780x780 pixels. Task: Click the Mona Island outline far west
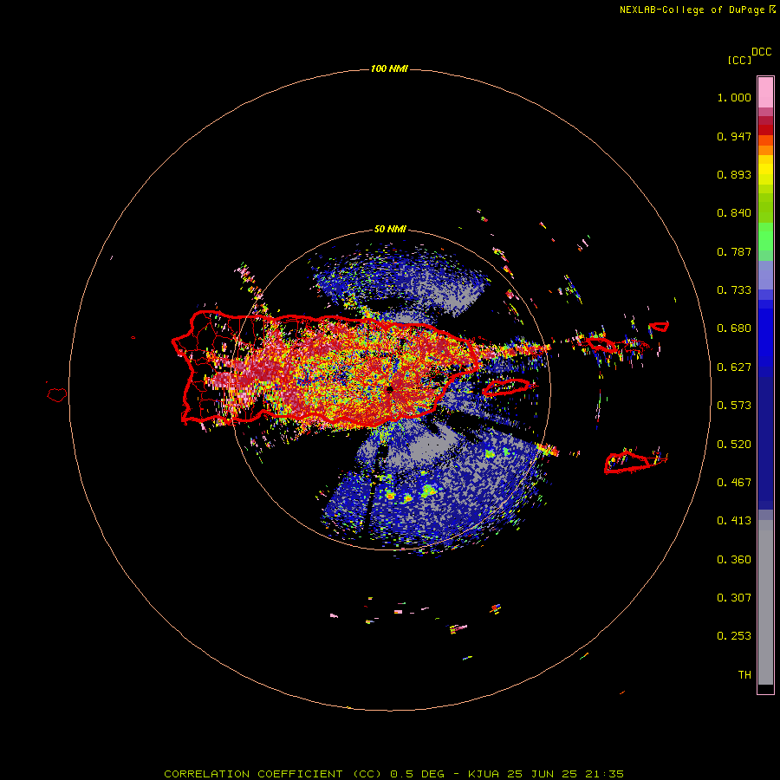pyautogui.click(x=57, y=395)
